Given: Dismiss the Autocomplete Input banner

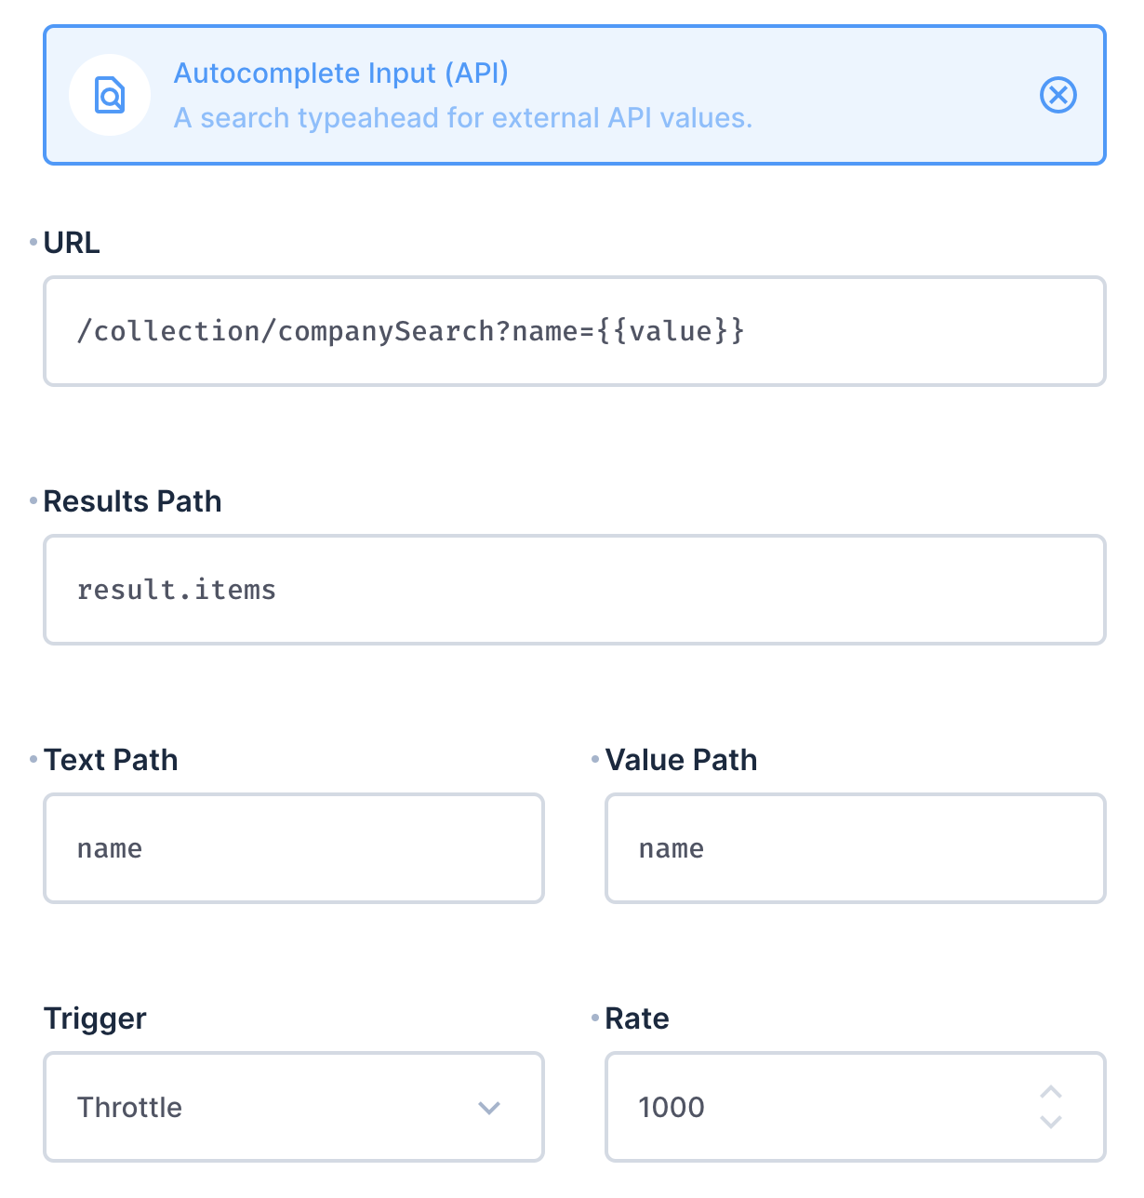Looking at the screenshot, I should pos(1058,94).
